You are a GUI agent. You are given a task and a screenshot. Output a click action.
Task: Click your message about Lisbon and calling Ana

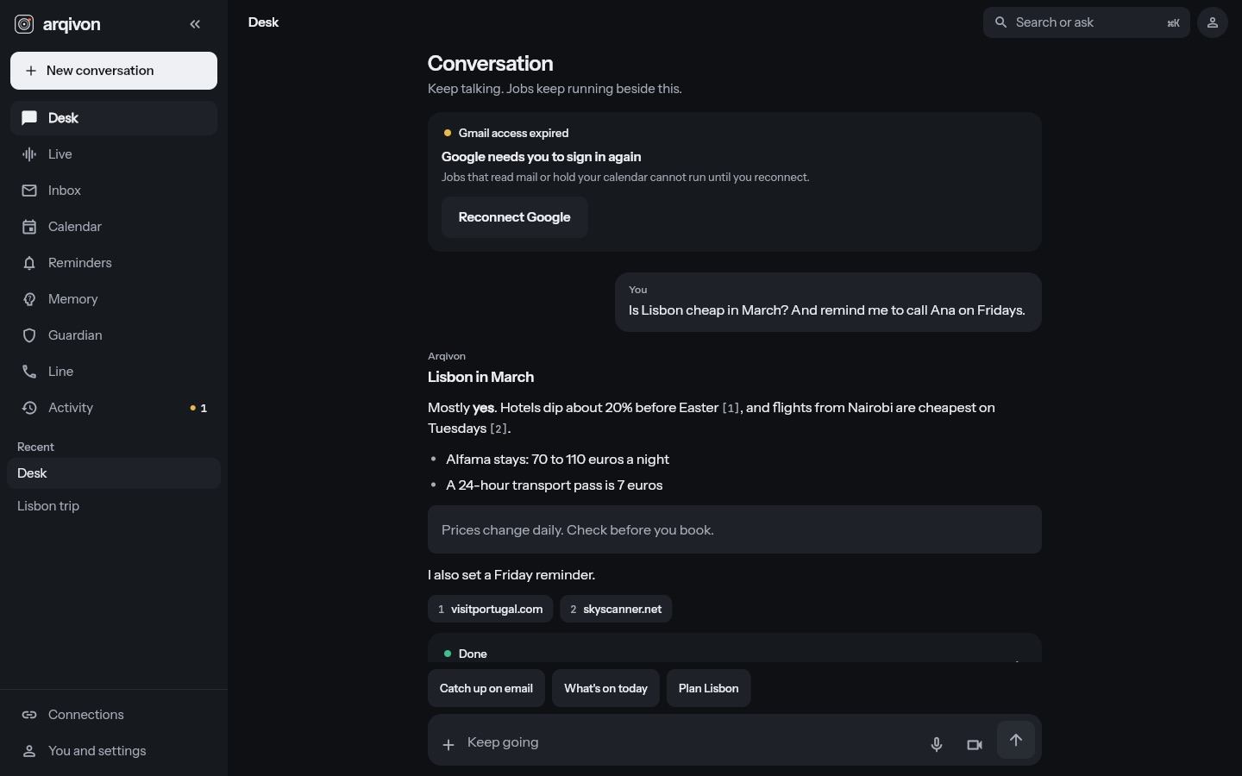(828, 303)
